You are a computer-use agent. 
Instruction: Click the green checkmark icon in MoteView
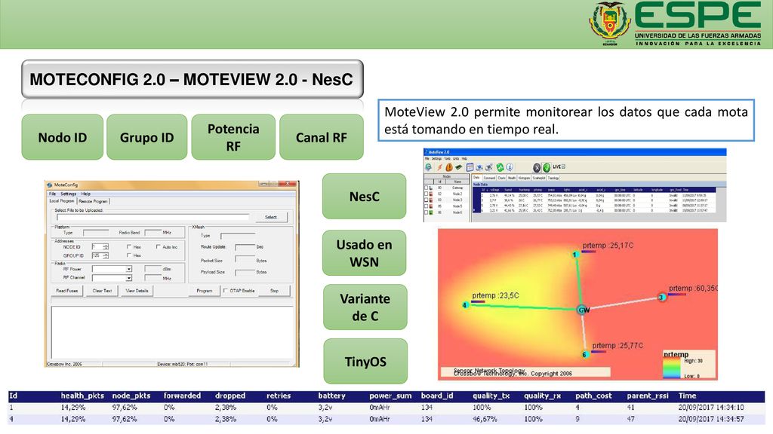pos(547,168)
